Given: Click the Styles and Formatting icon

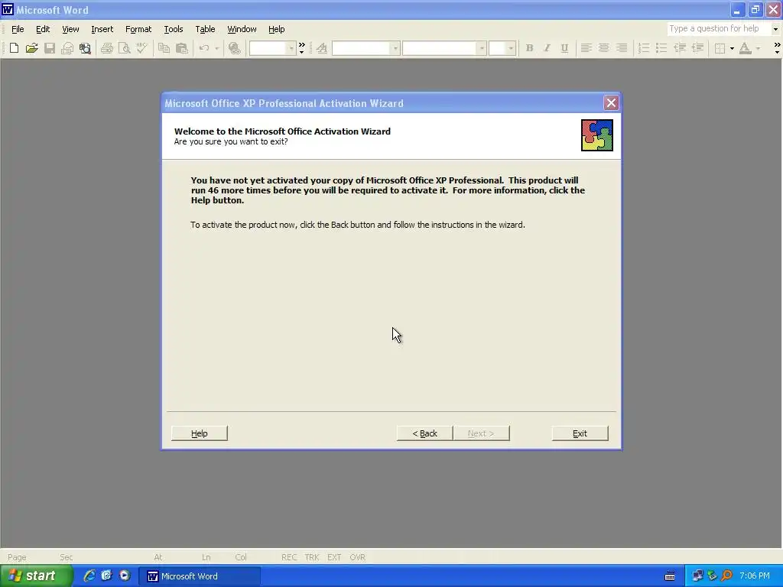Looking at the screenshot, I should (x=322, y=48).
